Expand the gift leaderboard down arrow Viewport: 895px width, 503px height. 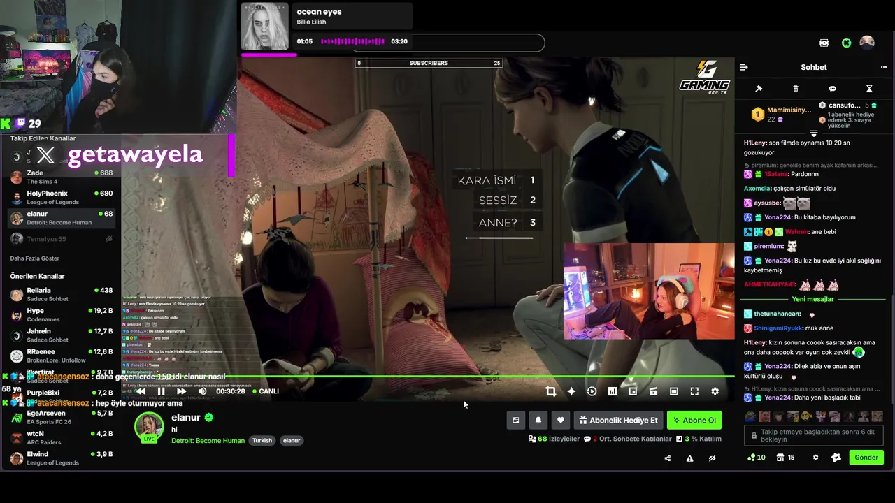point(814,133)
